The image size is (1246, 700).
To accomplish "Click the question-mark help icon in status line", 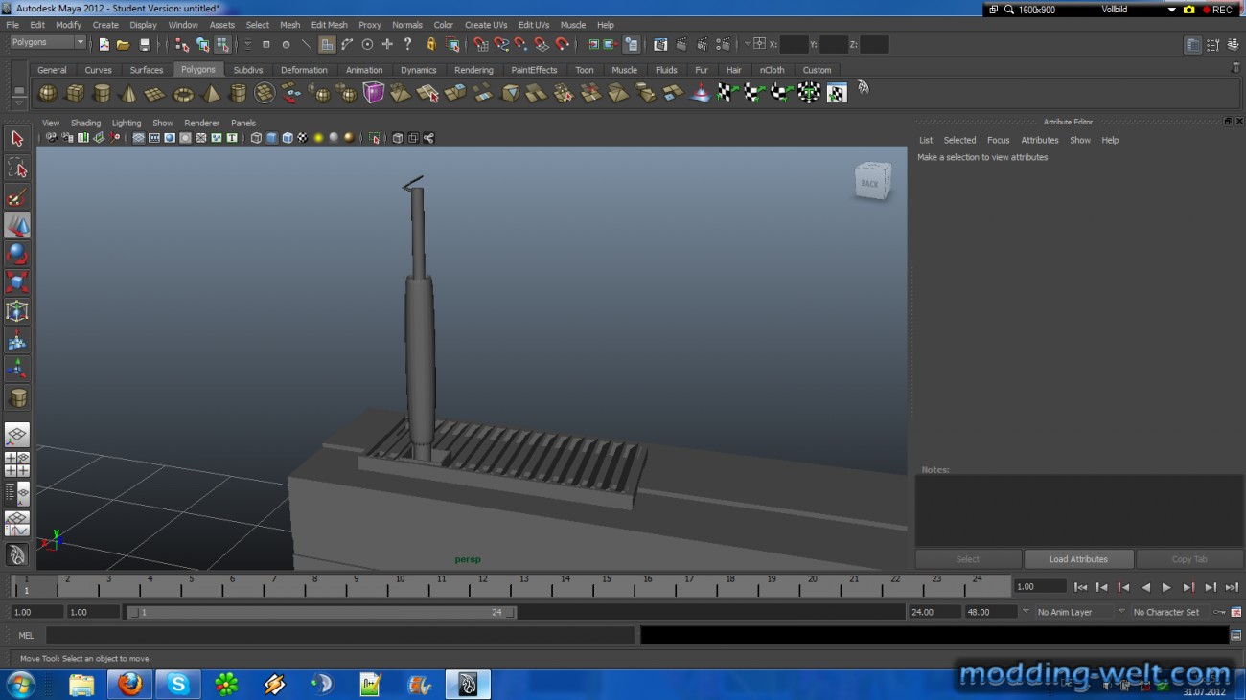I will click(x=407, y=44).
